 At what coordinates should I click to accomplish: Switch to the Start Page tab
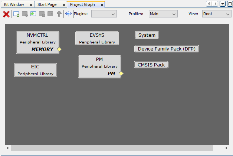tap(47, 4)
